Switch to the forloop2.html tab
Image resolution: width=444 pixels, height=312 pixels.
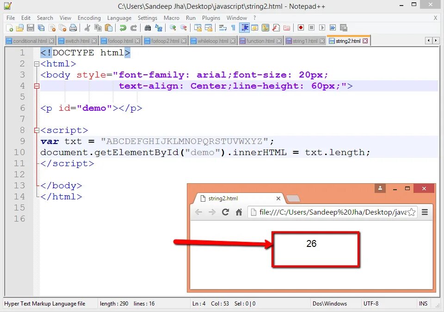tap(165, 41)
